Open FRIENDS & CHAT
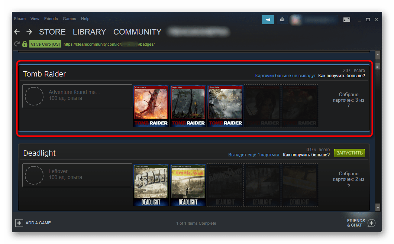 coord(356,223)
